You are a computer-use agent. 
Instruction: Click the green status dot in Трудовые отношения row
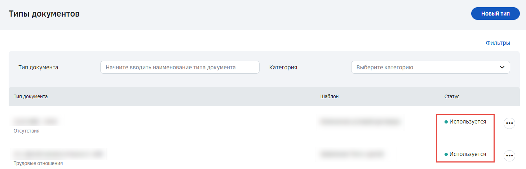446,155
